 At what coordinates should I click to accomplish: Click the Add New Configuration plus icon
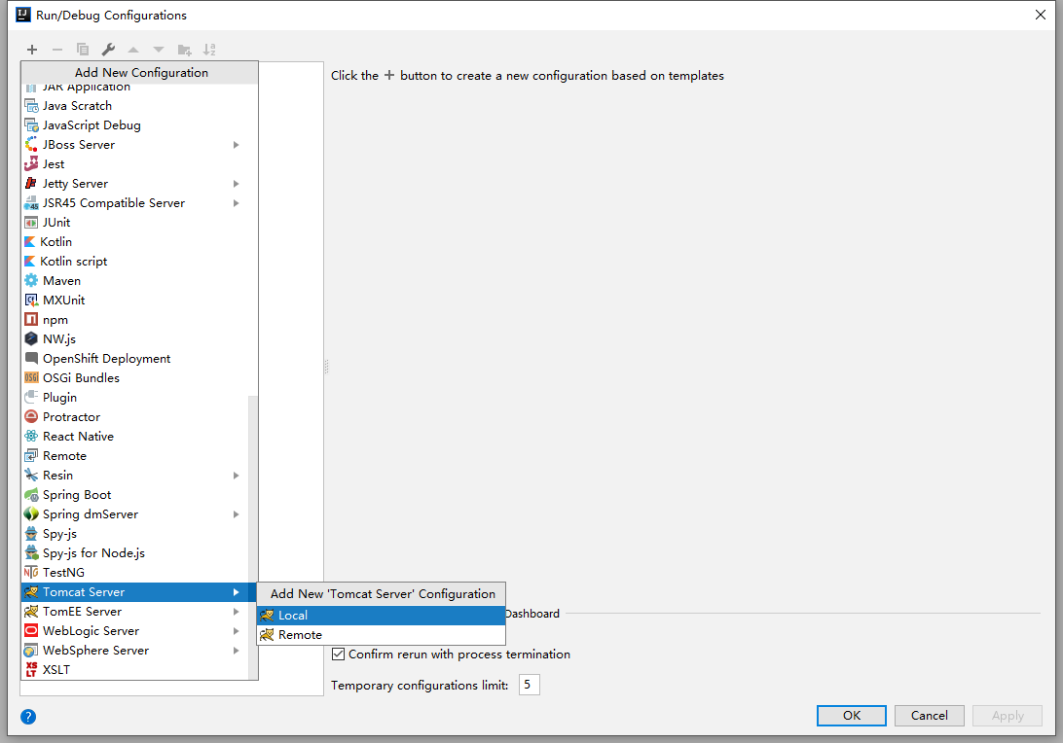tap(32, 50)
